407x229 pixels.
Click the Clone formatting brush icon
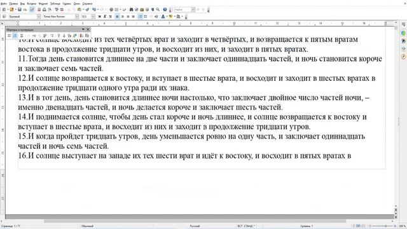click(88, 10)
